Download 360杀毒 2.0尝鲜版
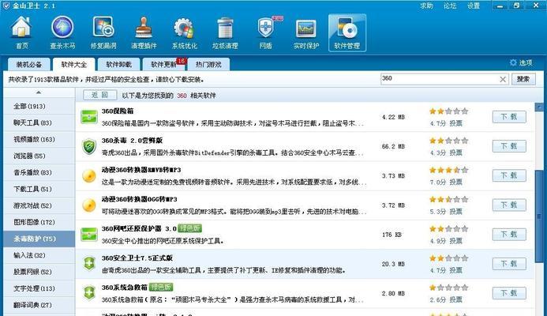Viewport: 547px width, 316px height. point(509,146)
